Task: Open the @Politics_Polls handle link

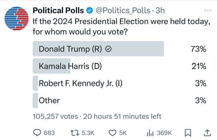Action: 123,10
